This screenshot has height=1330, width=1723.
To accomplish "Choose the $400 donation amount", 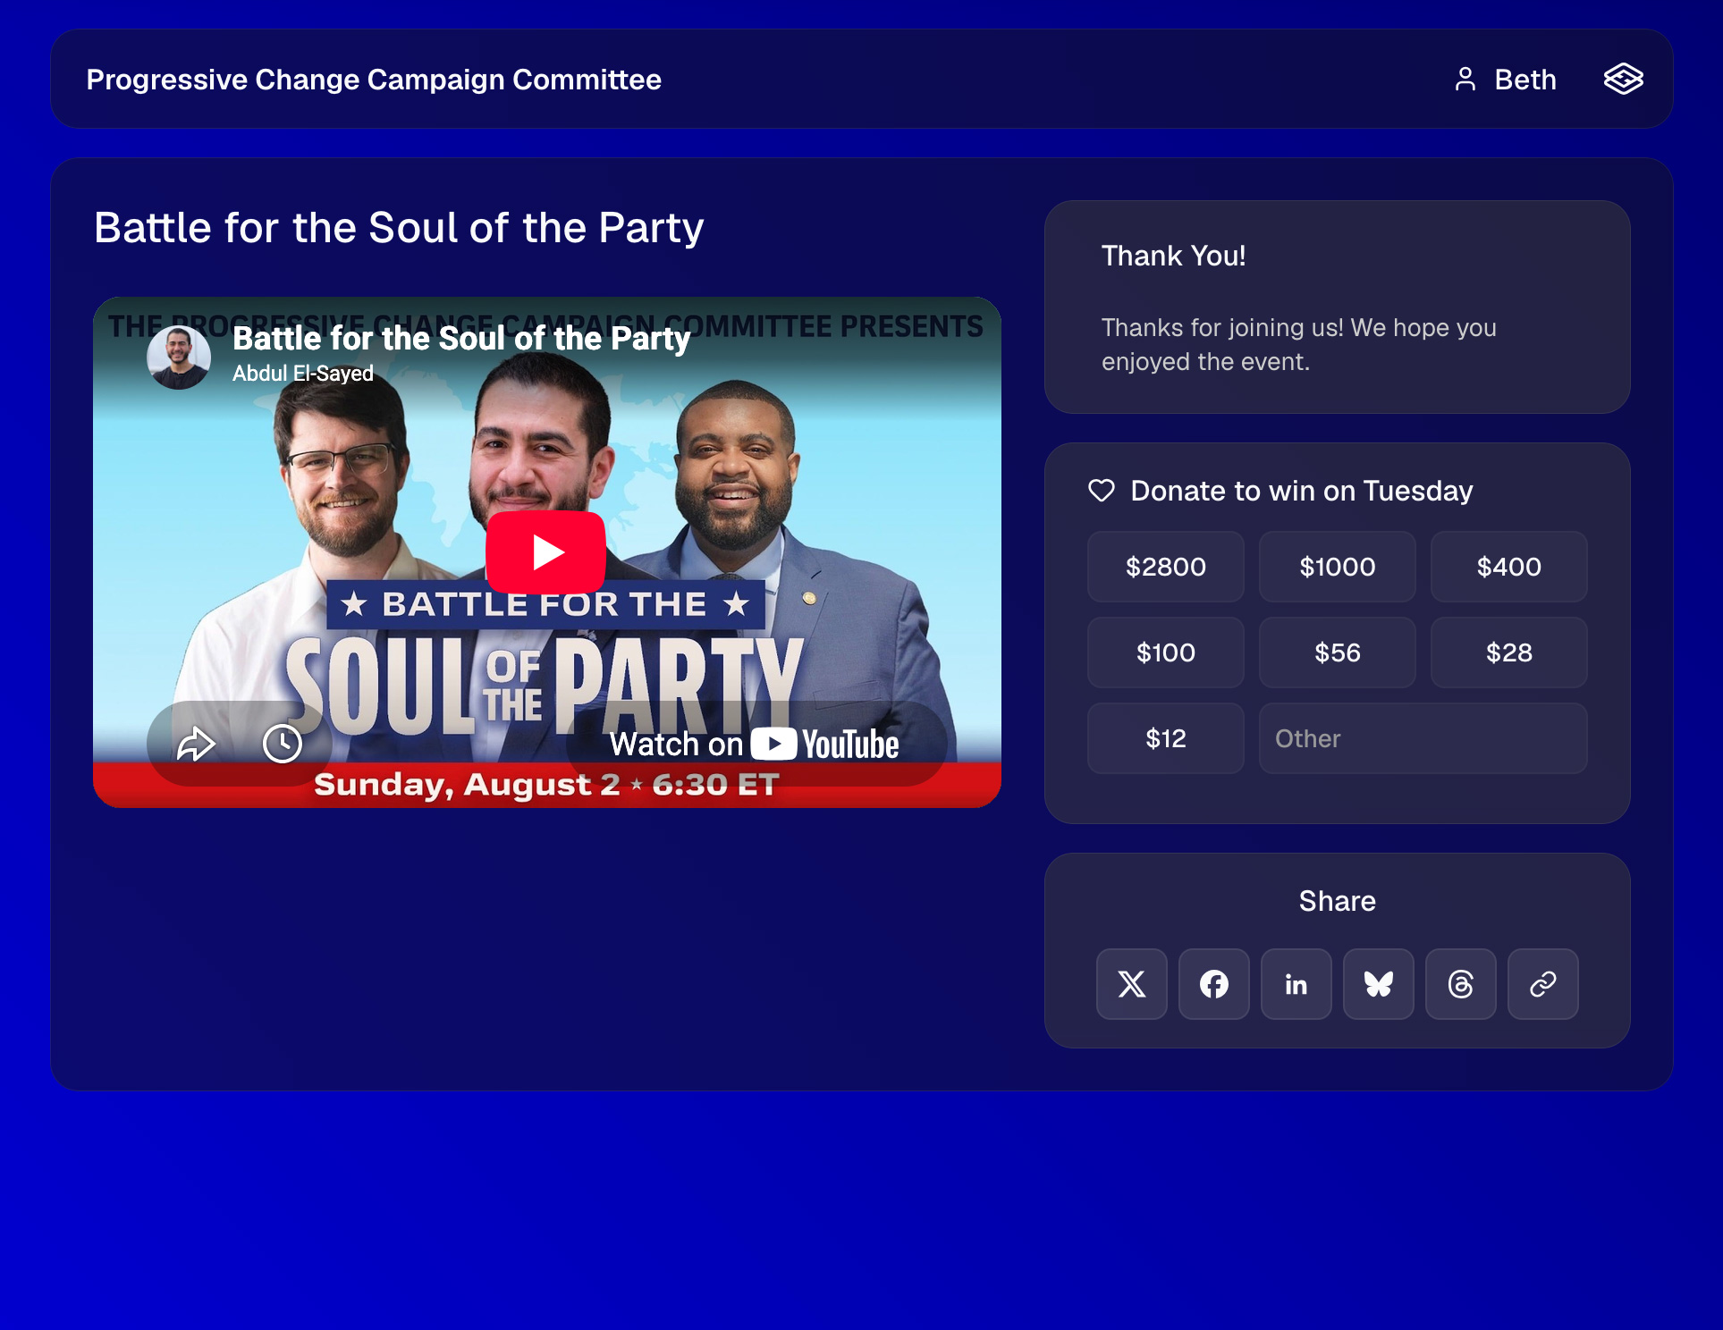I will [x=1508, y=567].
